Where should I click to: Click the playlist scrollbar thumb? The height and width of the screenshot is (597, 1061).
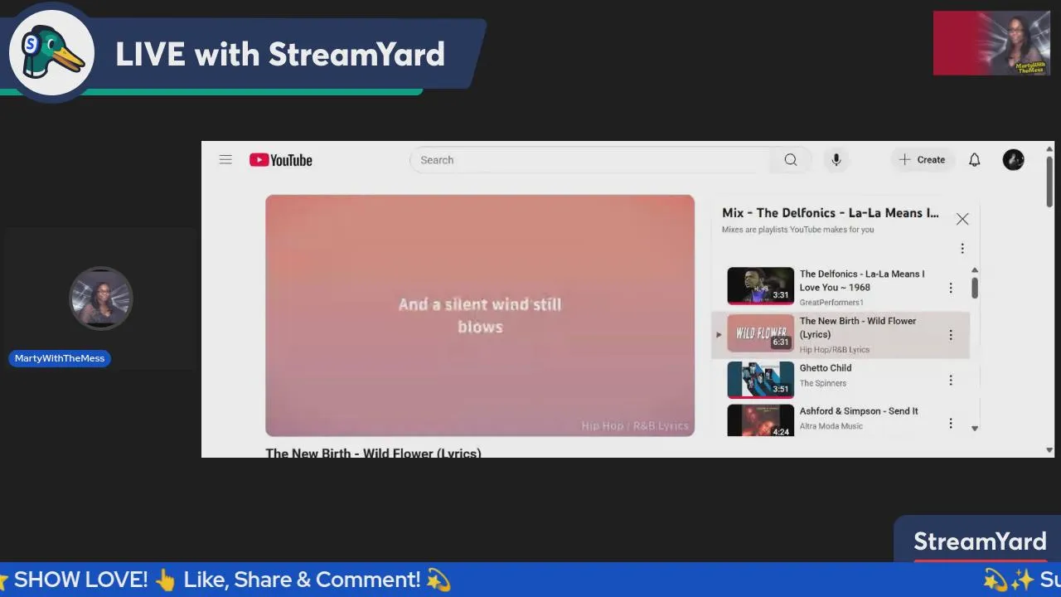point(975,288)
